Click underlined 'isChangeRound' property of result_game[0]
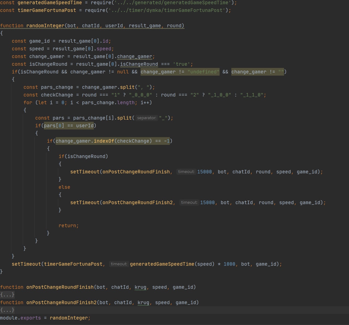Viewport: 349px width, 325px height. (x=139, y=64)
